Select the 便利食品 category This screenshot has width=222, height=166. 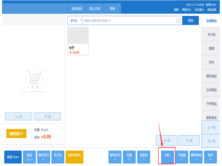(x=211, y=76)
